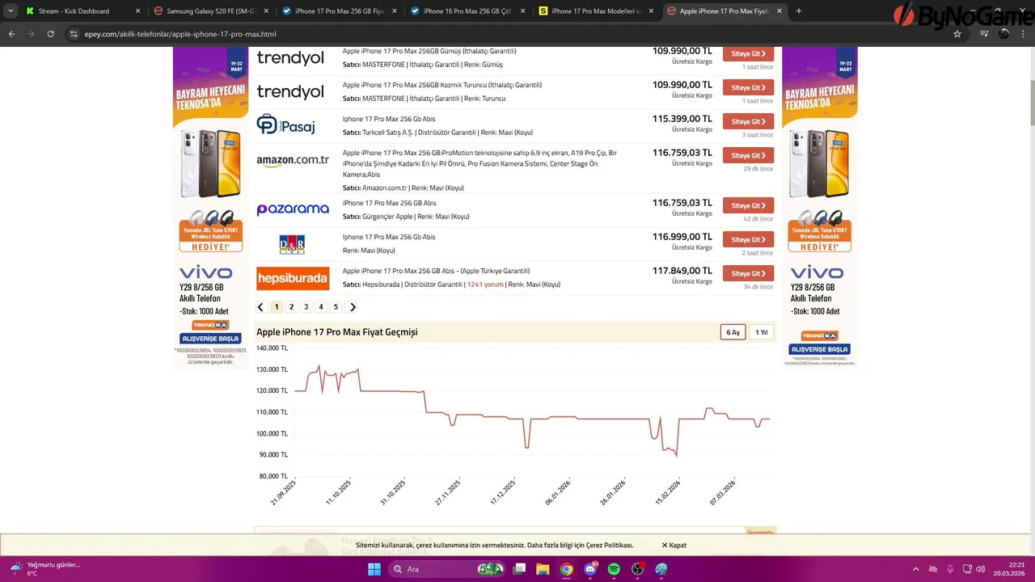This screenshot has height=582, width=1035.
Task: View site information icon in address bar
Action: coord(74,34)
